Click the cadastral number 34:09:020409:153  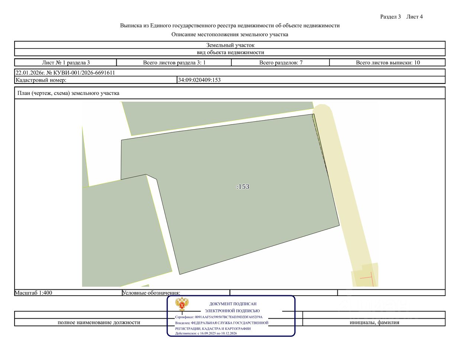point(200,80)
